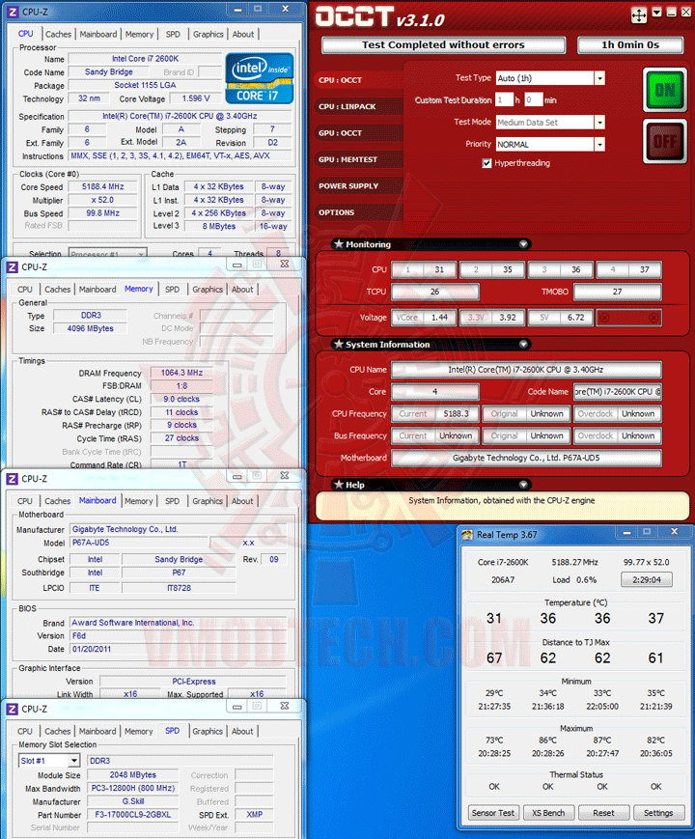Click the Intel Core i7 logo
Screen dimensions: 695x839
click(x=260, y=78)
